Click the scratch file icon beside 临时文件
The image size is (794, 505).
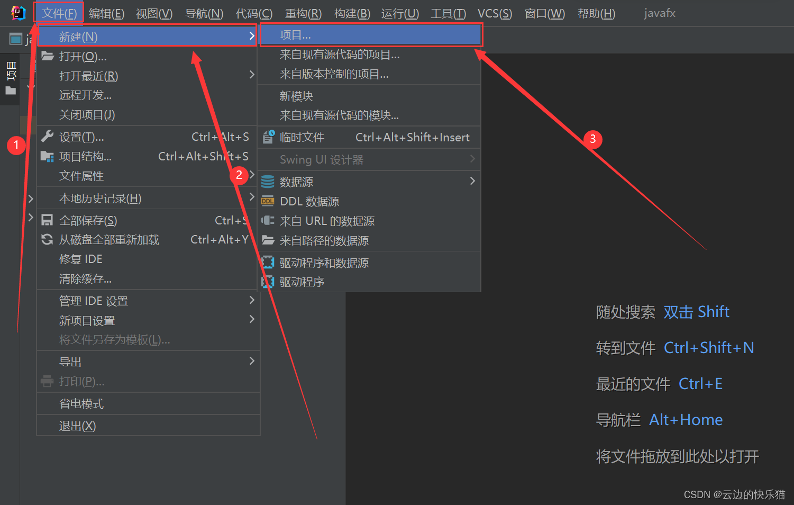pyautogui.click(x=268, y=137)
